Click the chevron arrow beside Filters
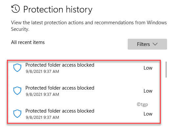This screenshot has height=128, width=172. (x=155, y=44)
